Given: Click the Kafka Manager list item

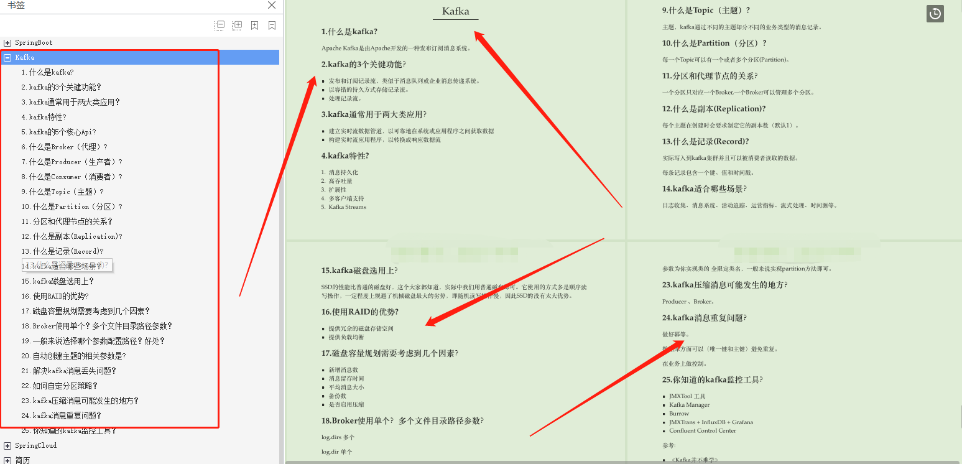Looking at the screenshot, I should point(690,405).
